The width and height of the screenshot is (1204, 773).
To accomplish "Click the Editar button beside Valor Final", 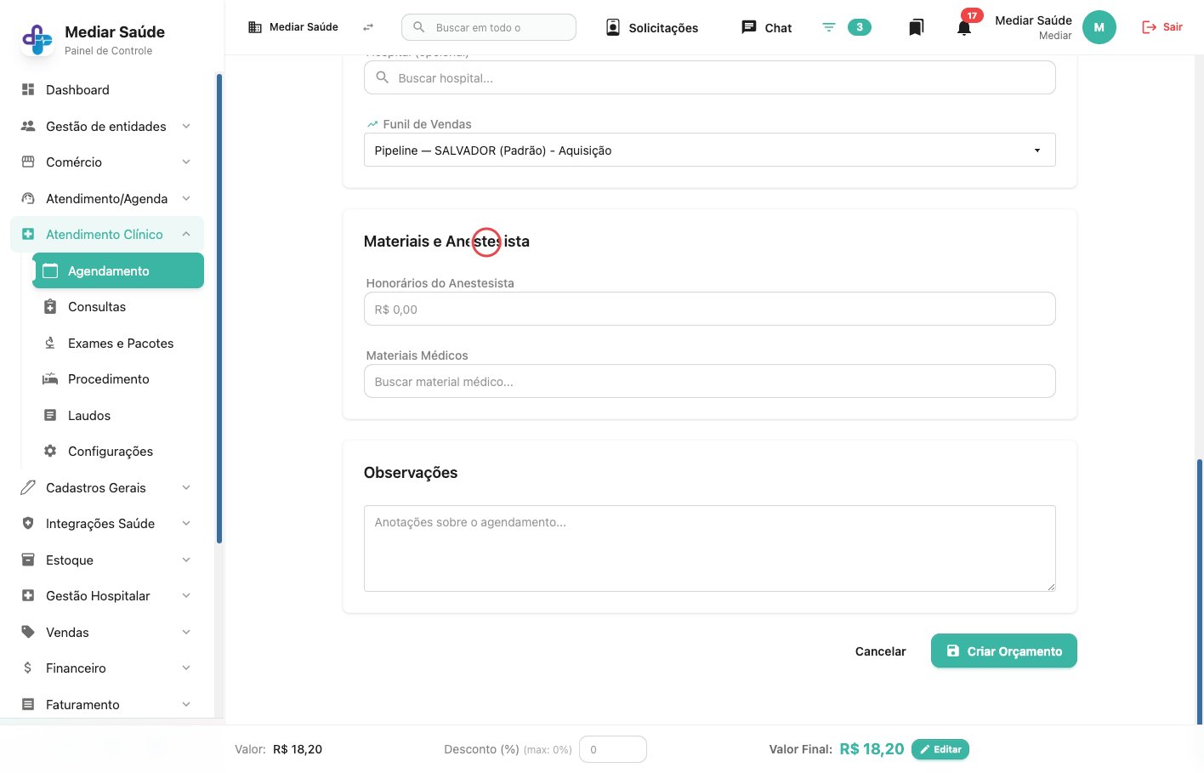I will coord(940,749).
